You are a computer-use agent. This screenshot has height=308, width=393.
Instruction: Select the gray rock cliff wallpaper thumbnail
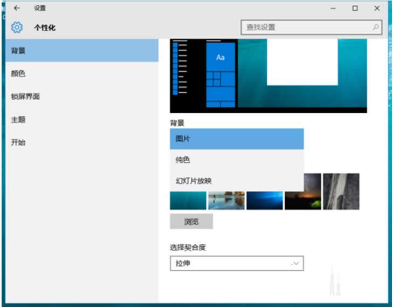341,191
